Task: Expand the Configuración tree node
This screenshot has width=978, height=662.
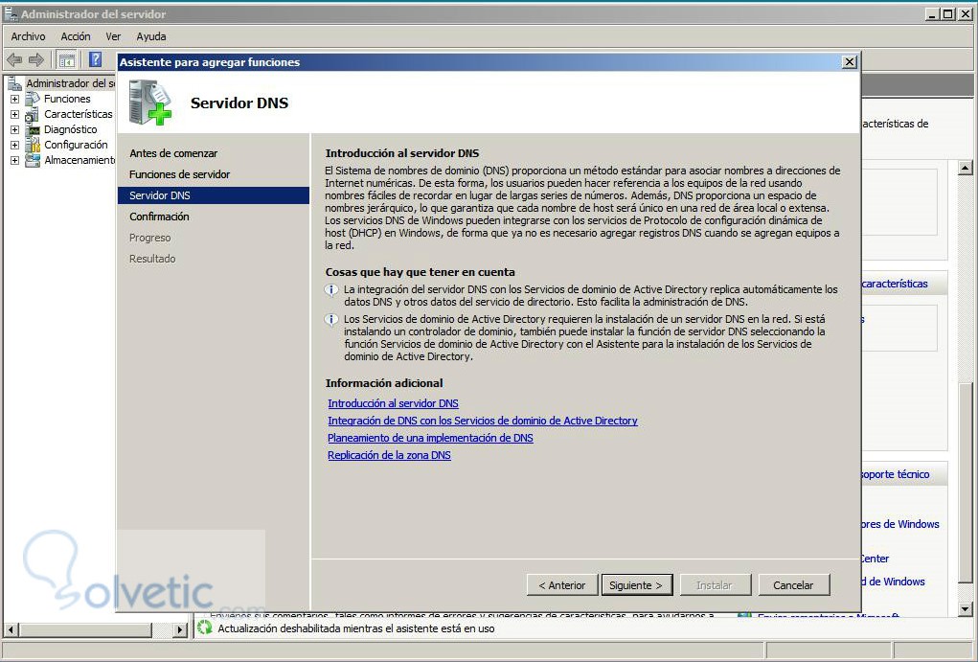Action: (14, 145)
